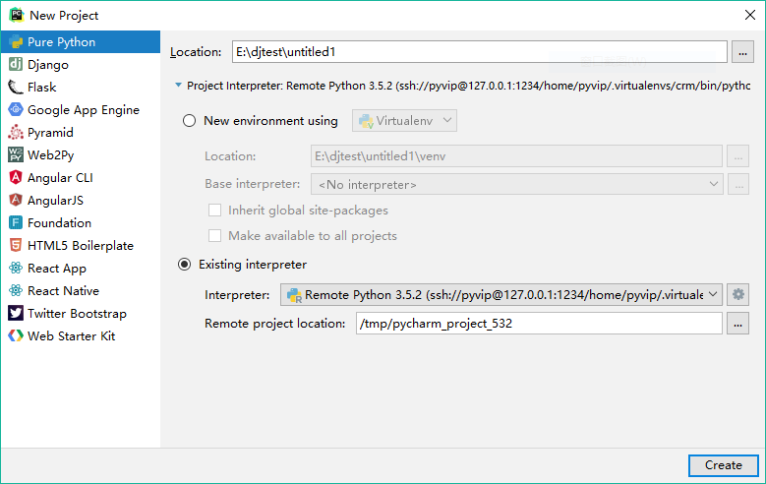Viewport: 766px width, 484px height.
Task: Browse for project Location folder
Action: click(742, 52)
